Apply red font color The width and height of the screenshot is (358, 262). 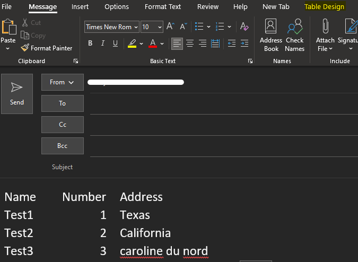tap(153, 43)
